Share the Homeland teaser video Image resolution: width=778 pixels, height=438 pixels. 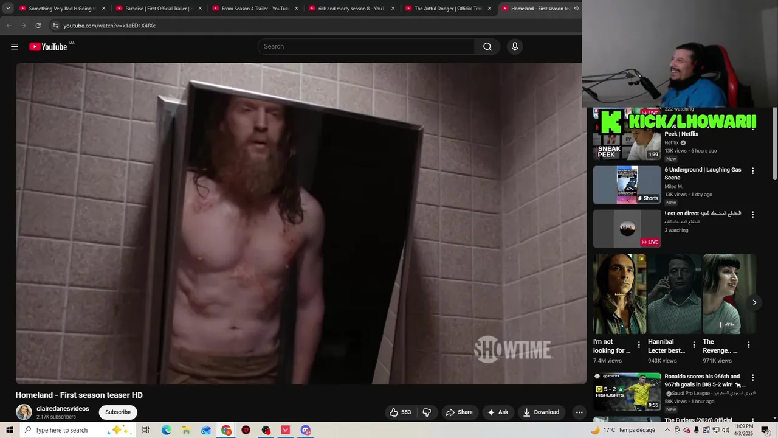click(x=459, y=412)
